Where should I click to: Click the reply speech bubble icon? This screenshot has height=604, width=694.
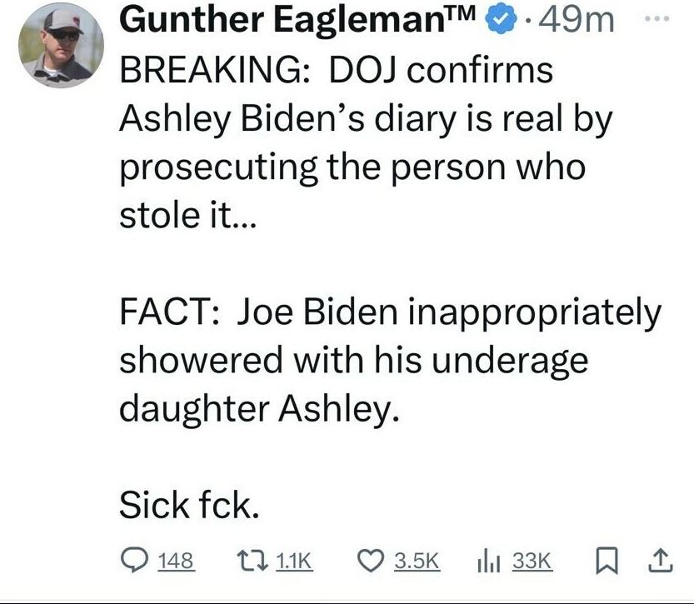tap(135, 560)
